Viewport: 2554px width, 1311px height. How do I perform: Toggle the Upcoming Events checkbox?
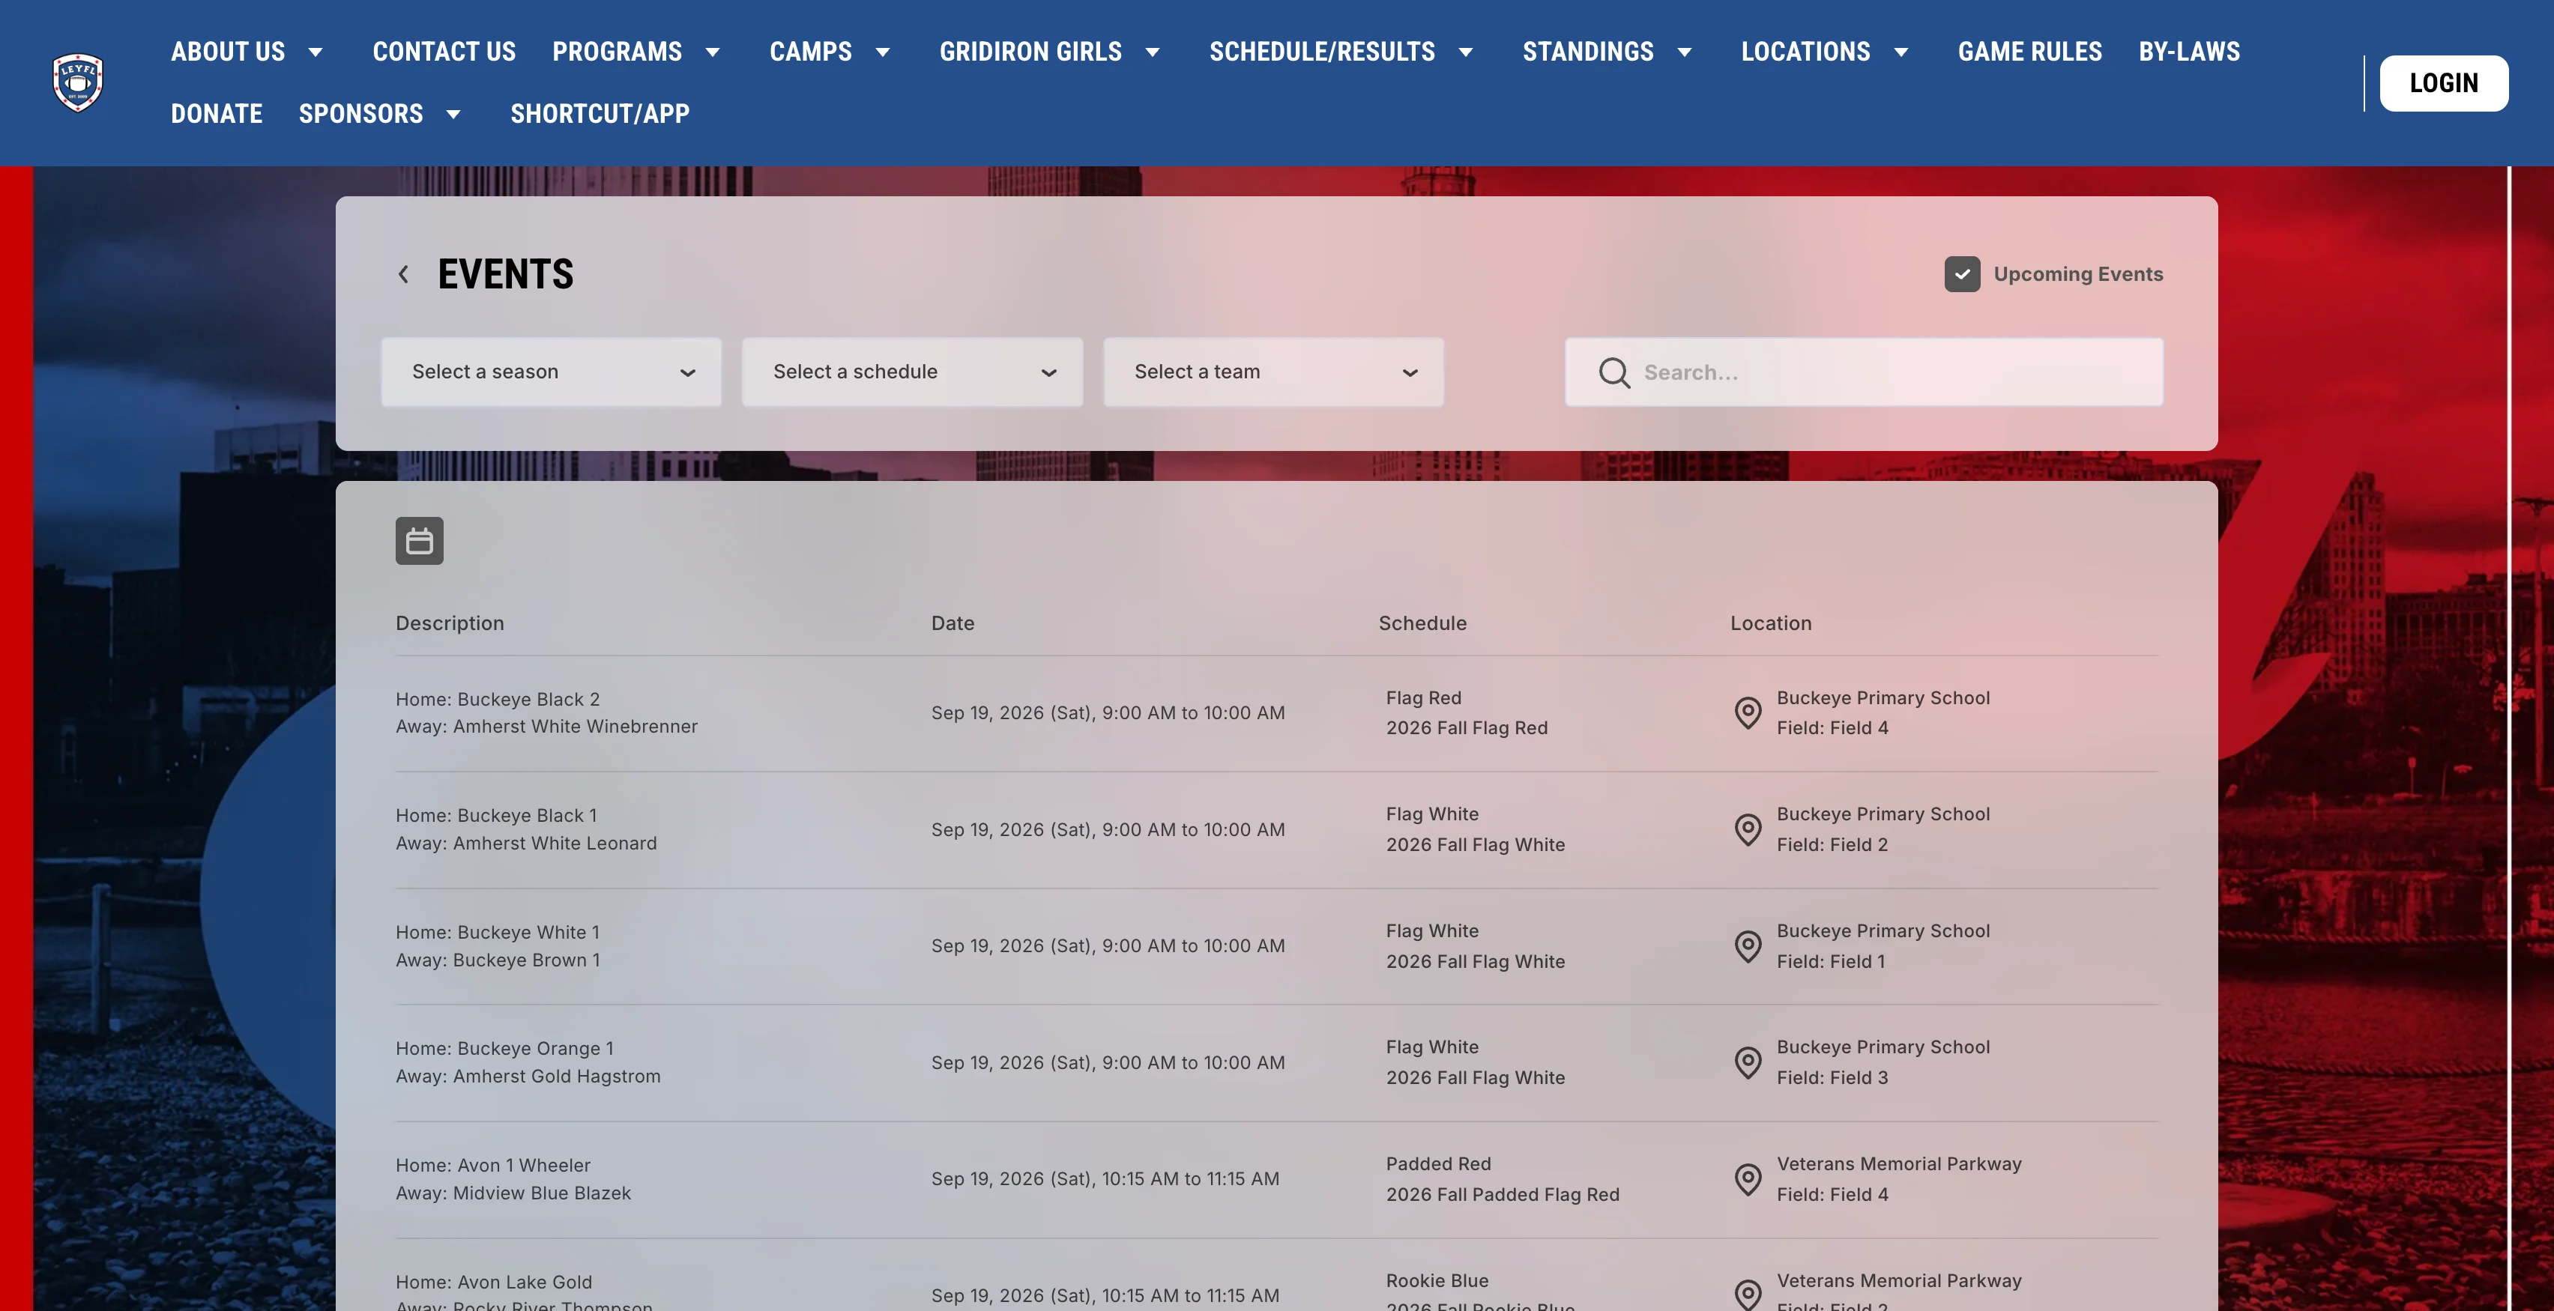point(1962,274)
